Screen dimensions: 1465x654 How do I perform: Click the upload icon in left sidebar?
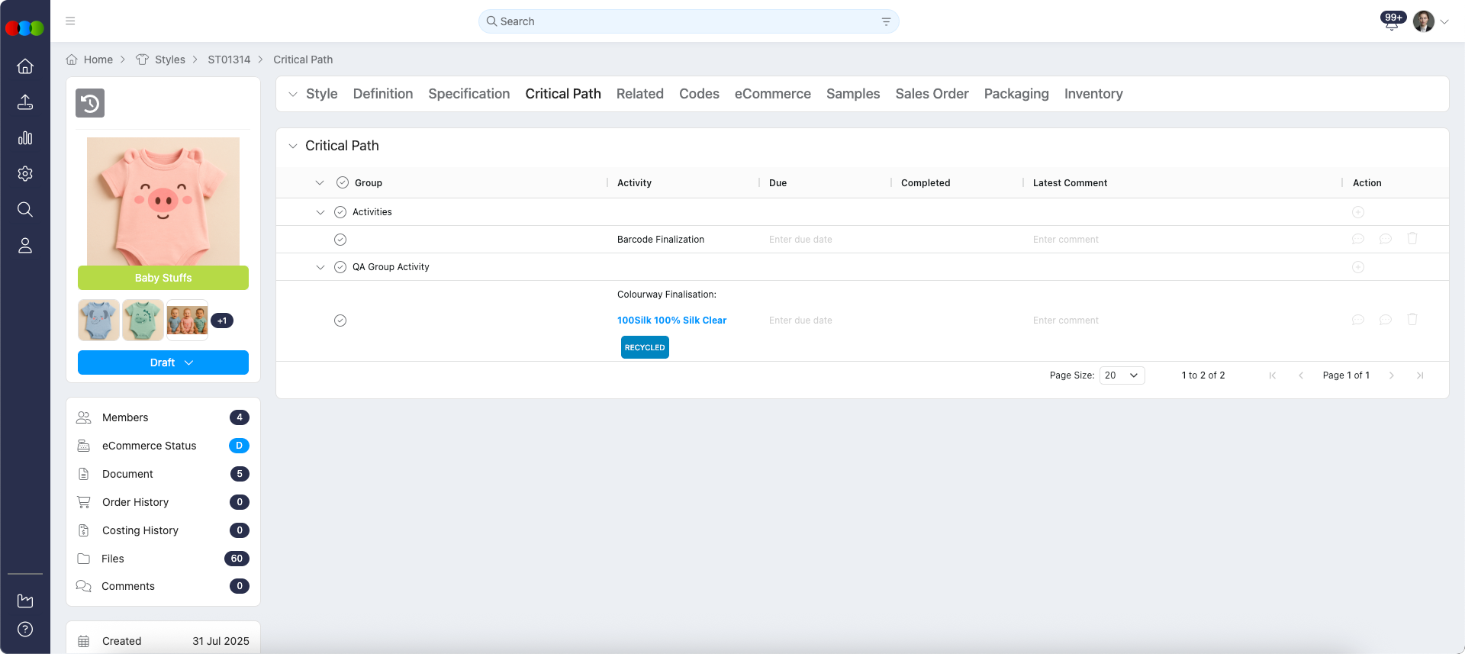(25, 102)
